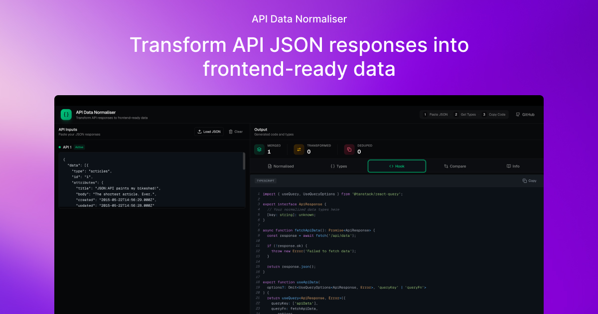Click the "type": "articles" JSON line
Viewport: 598px width, 314px height.
pyautogui.click(x=92, y=171)
